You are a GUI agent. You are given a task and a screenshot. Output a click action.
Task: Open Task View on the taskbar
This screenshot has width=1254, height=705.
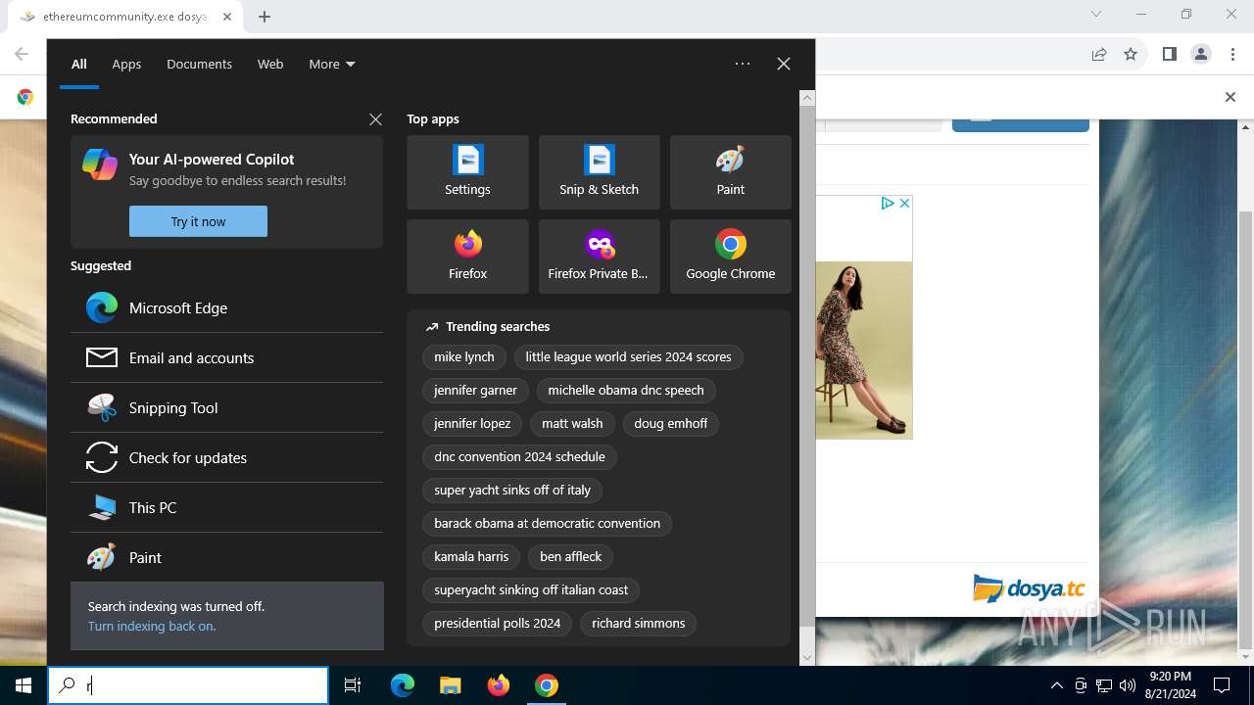tap(353, 685)
